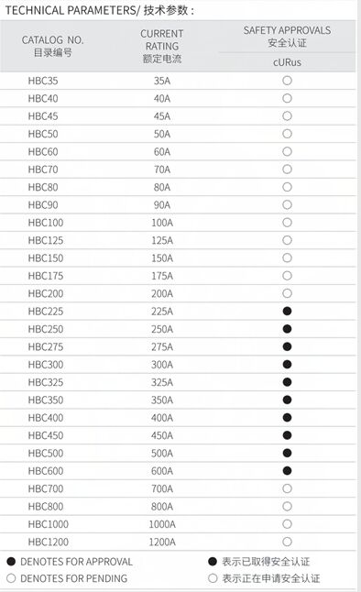This screenshot has height=592, width=361.
Task: Click the empty circle for HBC200
Action: pos(287,293)
